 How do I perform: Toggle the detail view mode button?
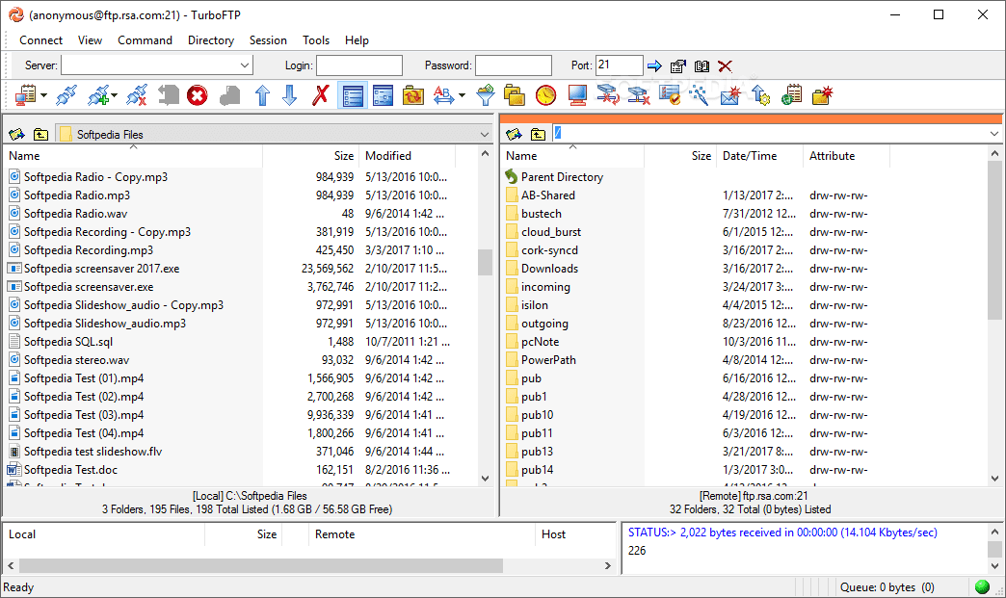[383, 96]
